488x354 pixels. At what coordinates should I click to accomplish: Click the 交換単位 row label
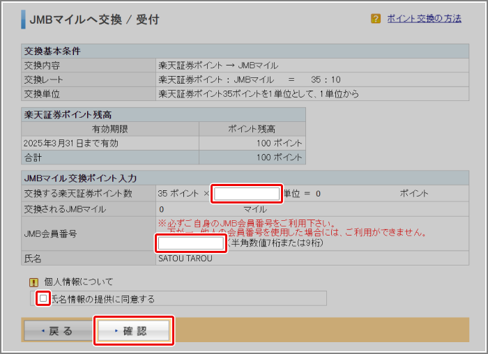point(42,94)
